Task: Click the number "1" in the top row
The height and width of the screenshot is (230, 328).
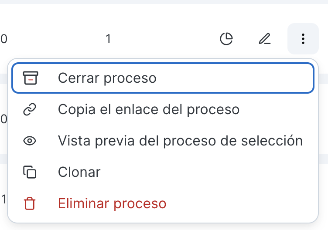Action: pyautogui.click(x=108, y=39)
